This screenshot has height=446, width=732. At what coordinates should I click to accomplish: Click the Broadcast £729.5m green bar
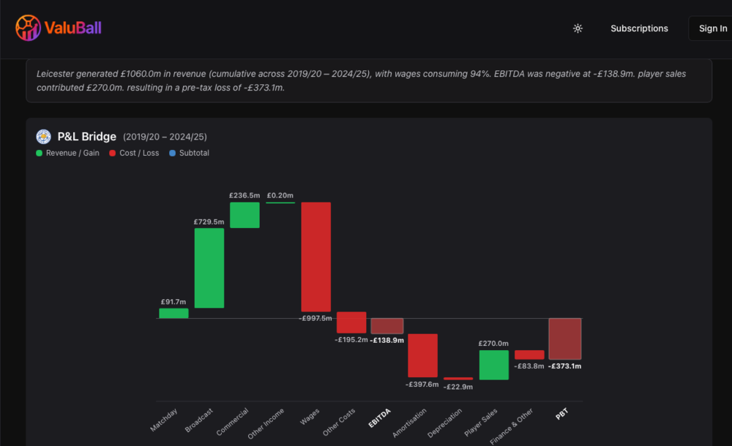click(209, 268)
